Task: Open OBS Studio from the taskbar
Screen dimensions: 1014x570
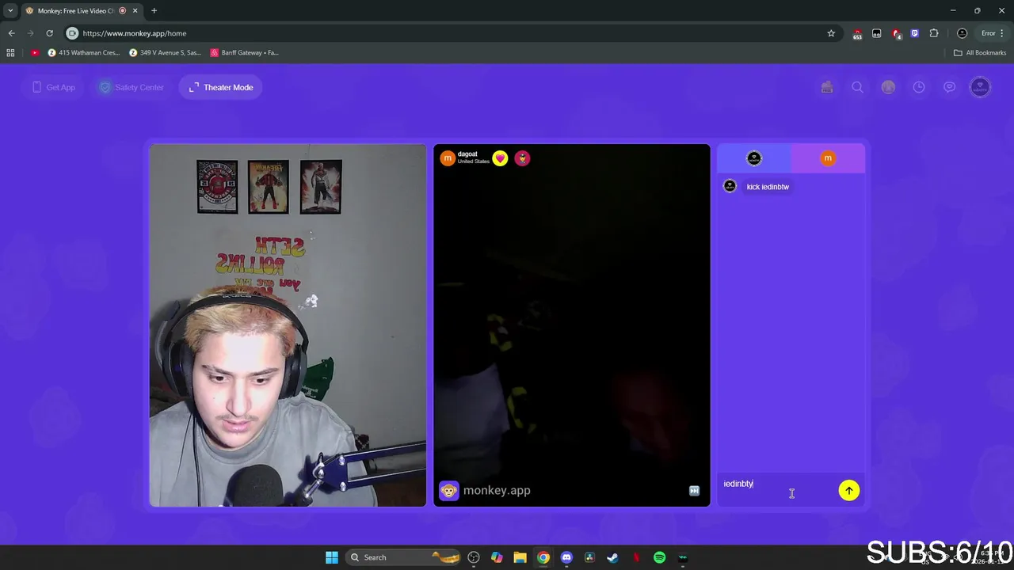Action: click(x=474, y=557)
